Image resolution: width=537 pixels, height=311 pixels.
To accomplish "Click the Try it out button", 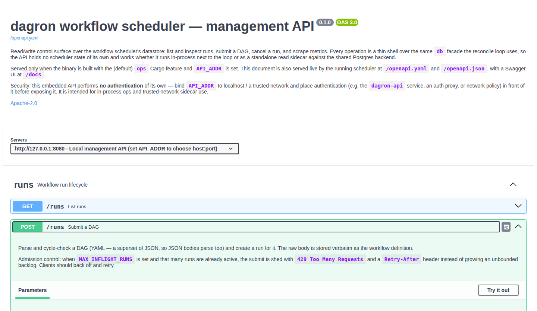I will pyautogui.click(x=498, y=290).
